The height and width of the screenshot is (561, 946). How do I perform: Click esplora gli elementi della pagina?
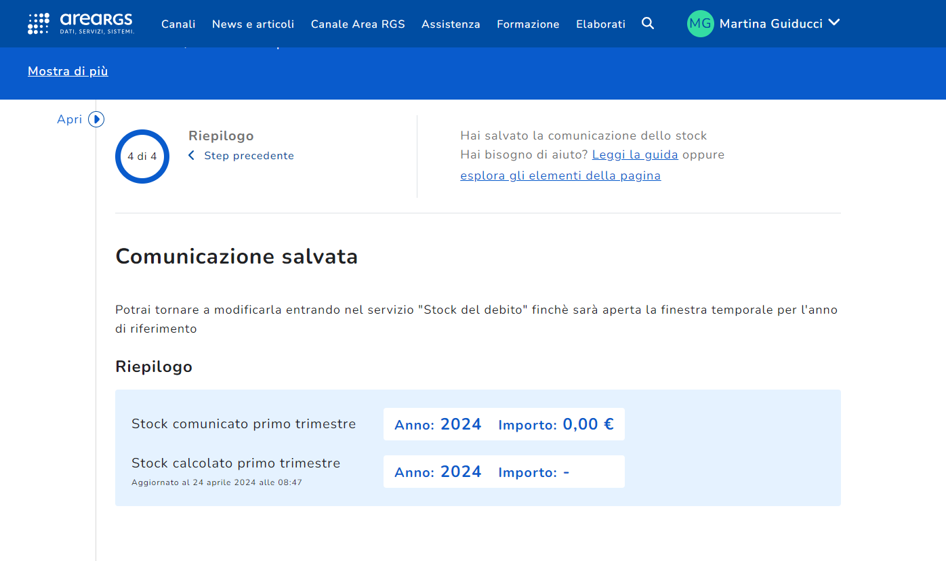pos(560,175)
